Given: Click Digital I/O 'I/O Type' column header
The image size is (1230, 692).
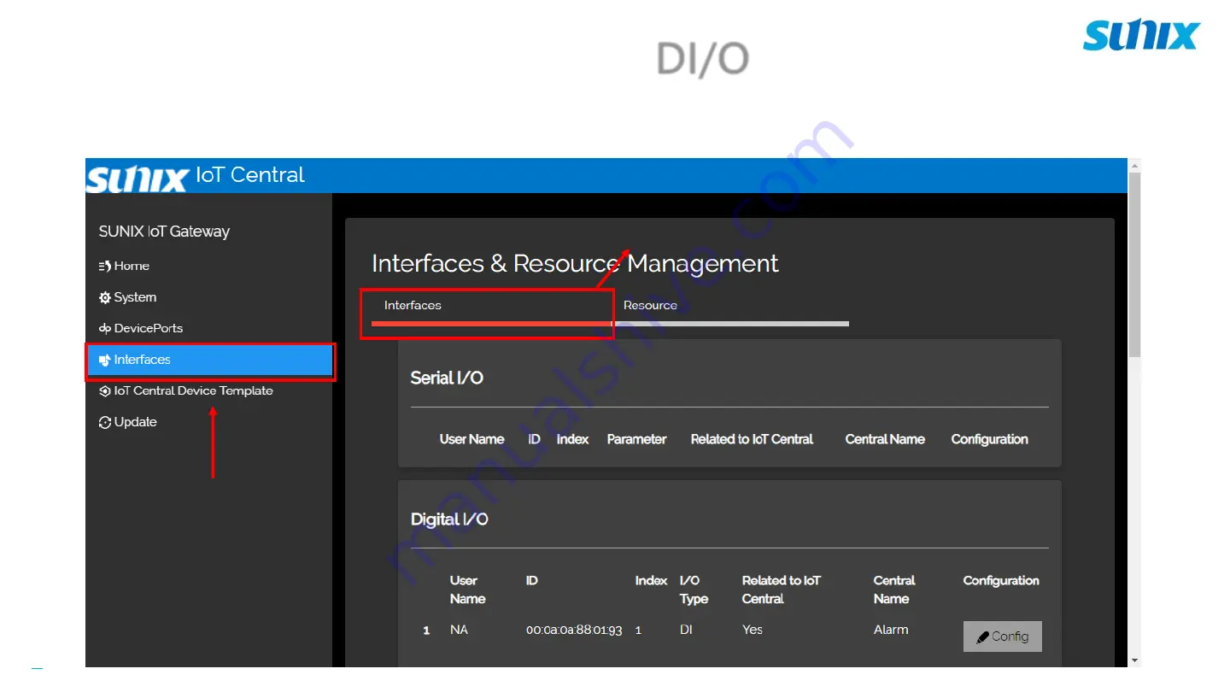Looking at the screenshot, I should (694, 589).
